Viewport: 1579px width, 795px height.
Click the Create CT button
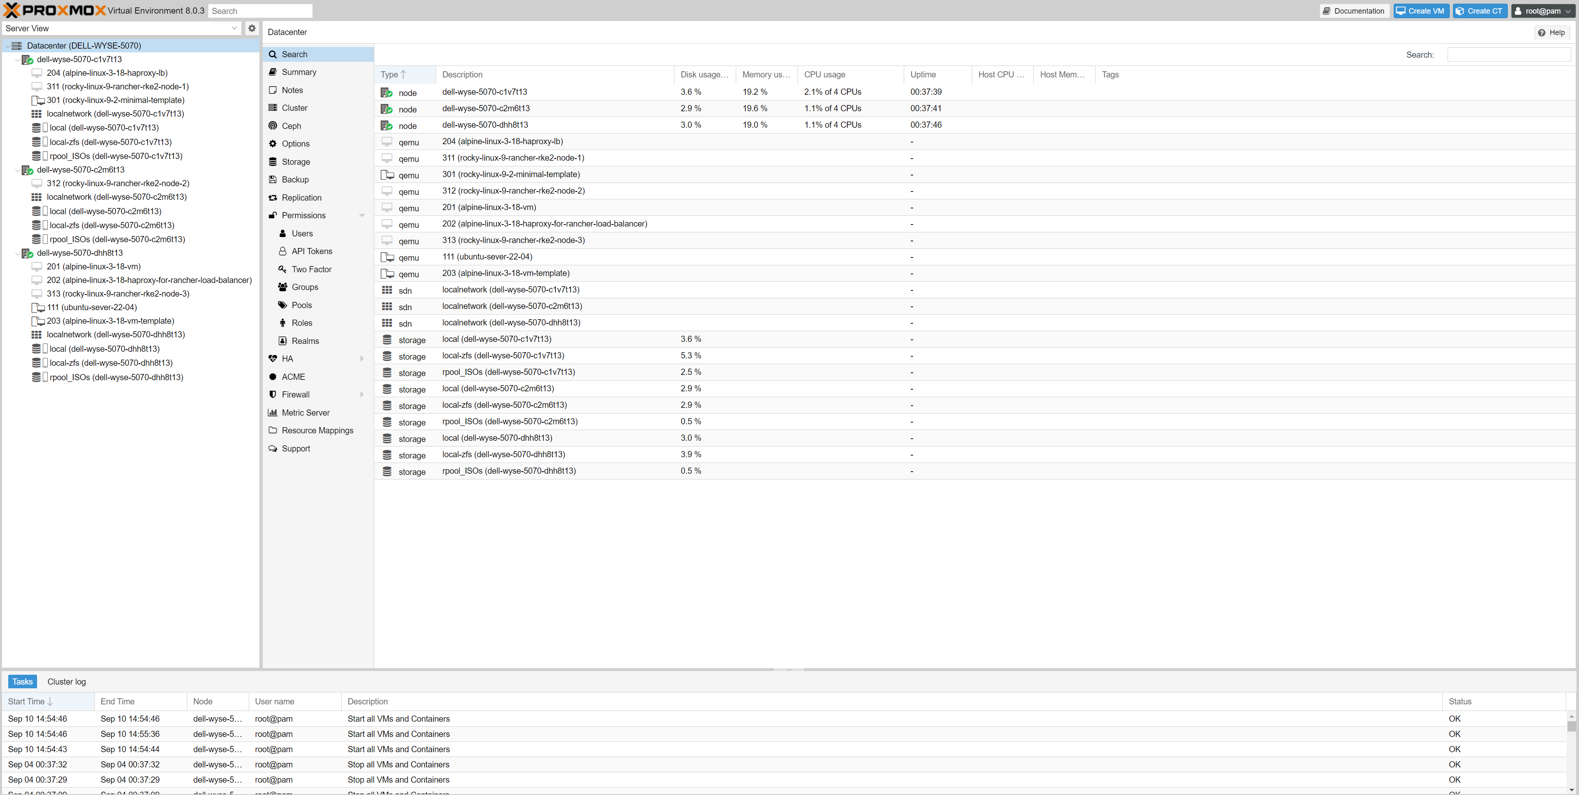click(x=1479, y=11)
